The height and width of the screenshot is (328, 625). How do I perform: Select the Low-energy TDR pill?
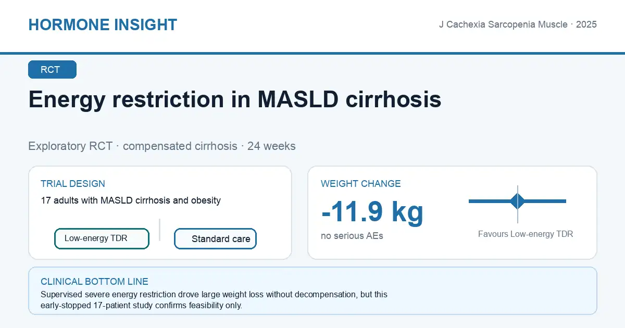click(102, 238)
